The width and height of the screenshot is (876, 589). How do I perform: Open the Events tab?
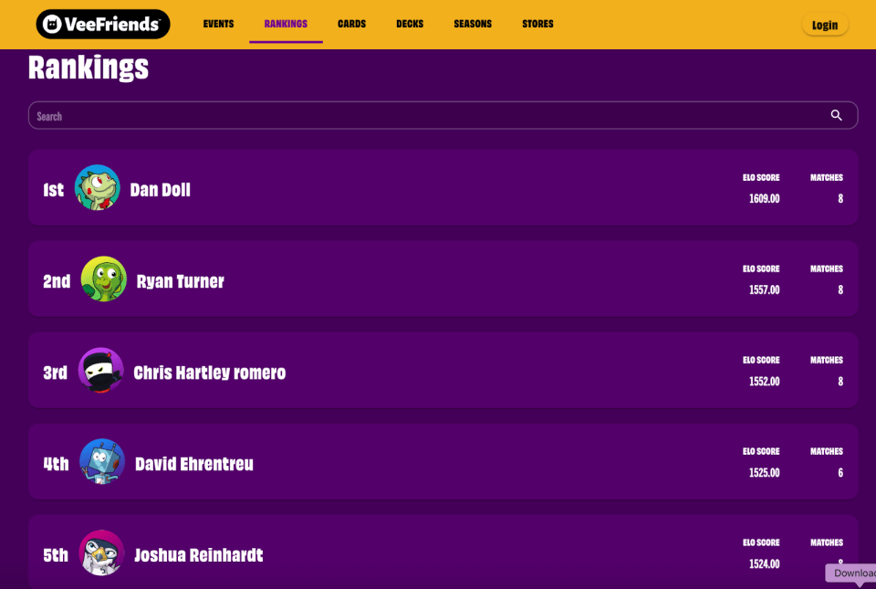pos(218,24)
